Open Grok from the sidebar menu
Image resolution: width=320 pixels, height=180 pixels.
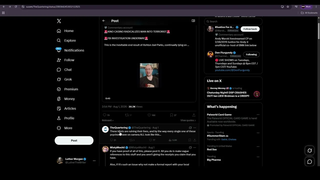(x=64, y=79)
